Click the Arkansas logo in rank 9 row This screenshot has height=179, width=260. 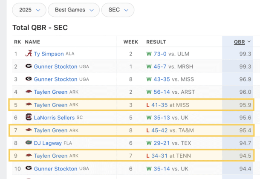(29, 156)
